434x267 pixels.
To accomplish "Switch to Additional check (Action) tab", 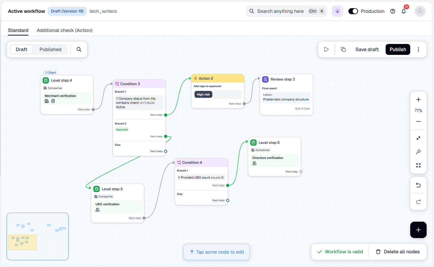I will point(64,30).
